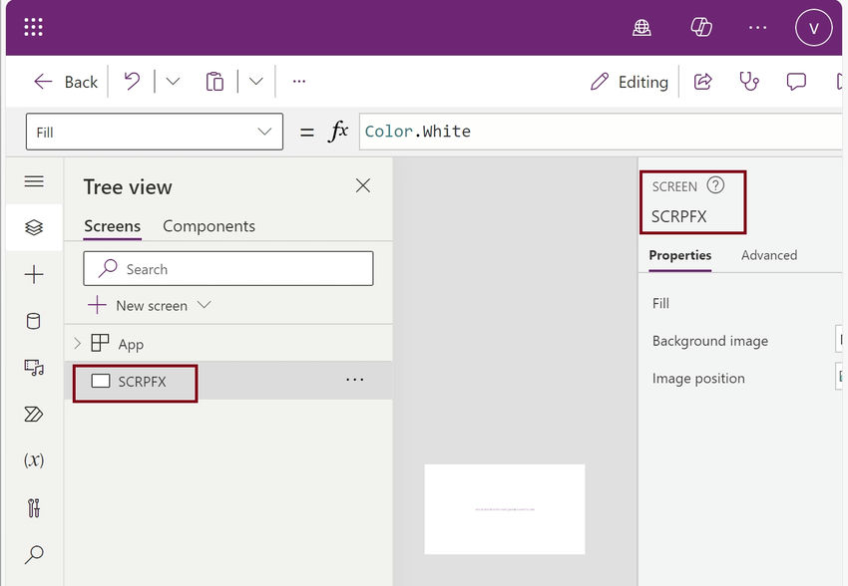The image size is (848, 586).
Task: Switch to the Advanced tab
Action: [x=769, y=255]
